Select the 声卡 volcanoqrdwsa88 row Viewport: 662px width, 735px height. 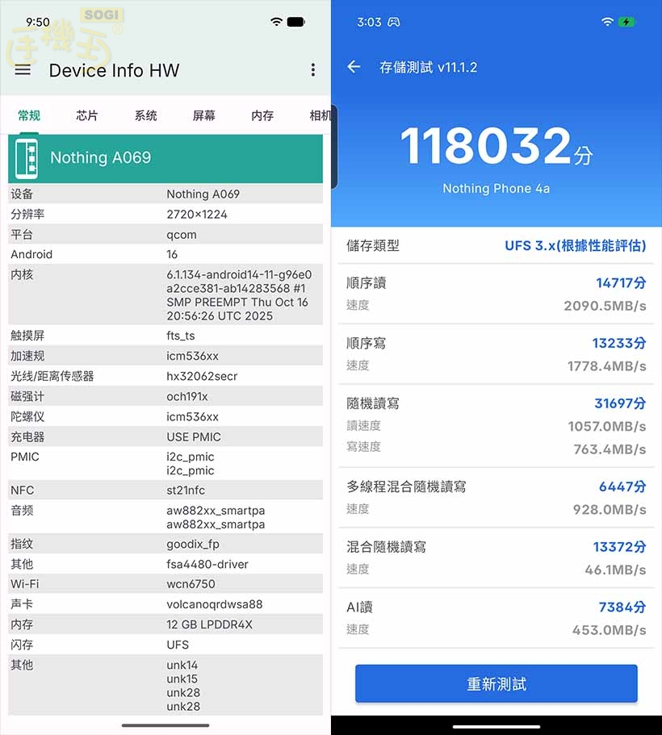pyautogui.click(x=165, y=604)
